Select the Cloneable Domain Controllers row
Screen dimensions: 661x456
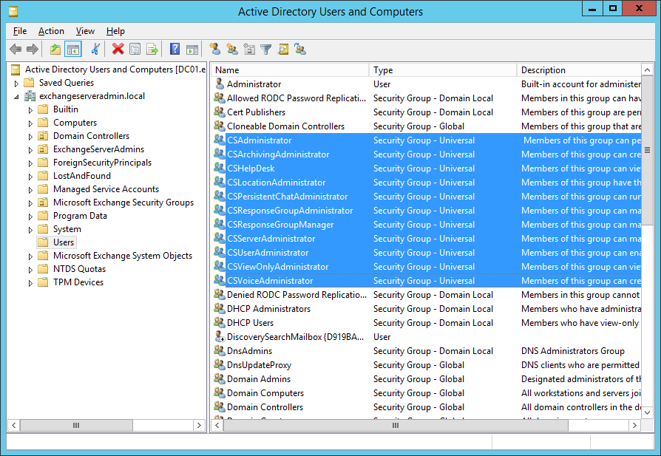pyautogui.click(x=426, y=126)
